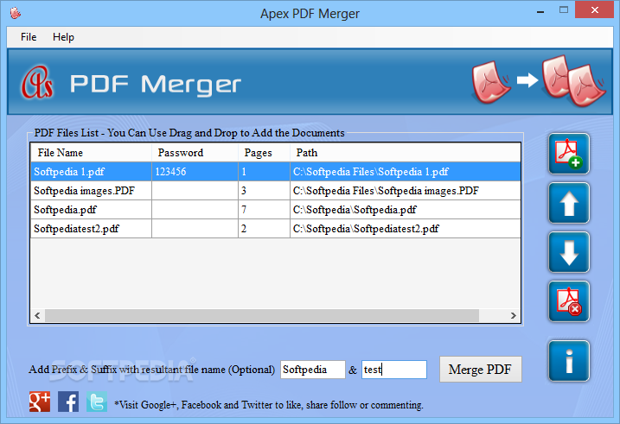This screenshot has height=424, width=620.
Task: Open the Help menu
Action: coord(63,37)
